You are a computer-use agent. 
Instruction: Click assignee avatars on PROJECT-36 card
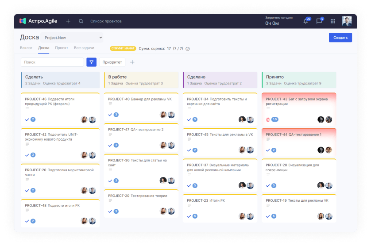tap(167, 181)
